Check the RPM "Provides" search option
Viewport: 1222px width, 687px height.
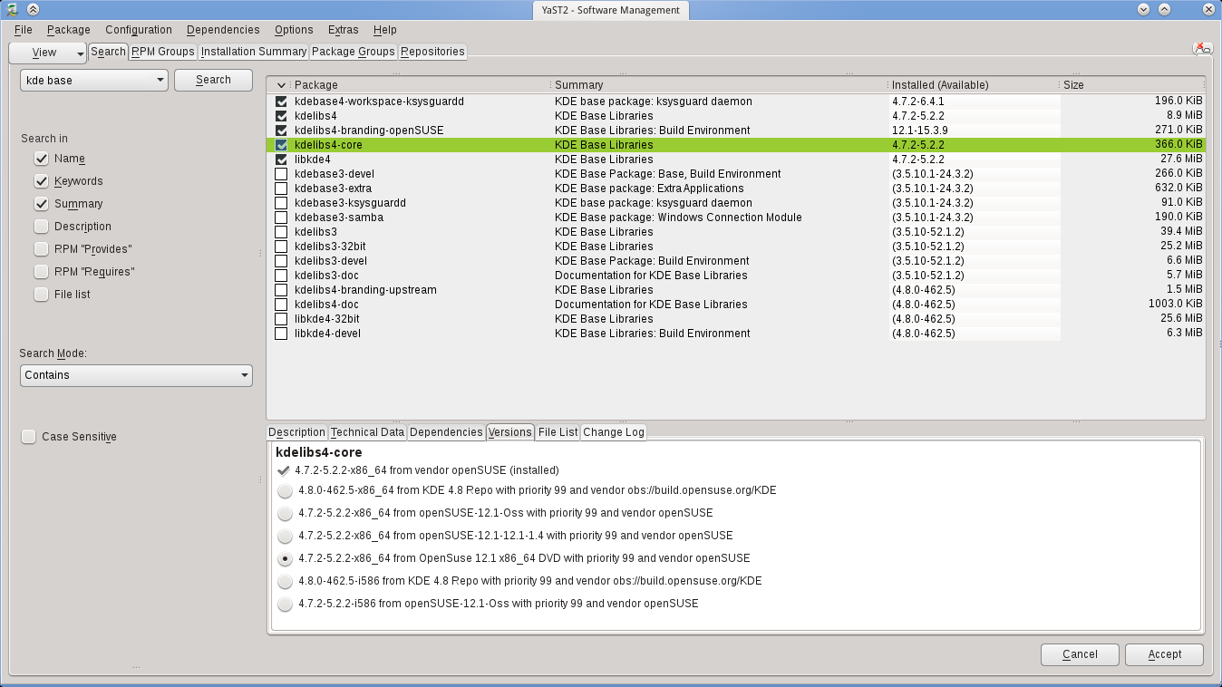pos(42,248)
